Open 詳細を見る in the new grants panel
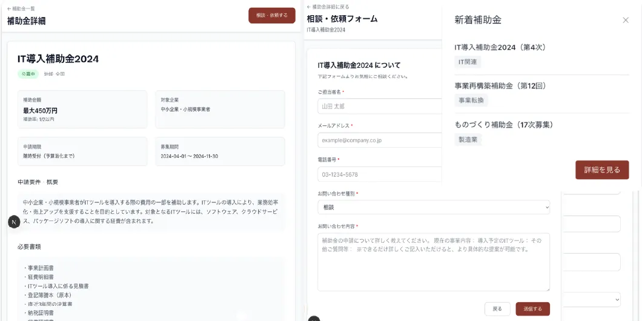 tap(601, 170)
